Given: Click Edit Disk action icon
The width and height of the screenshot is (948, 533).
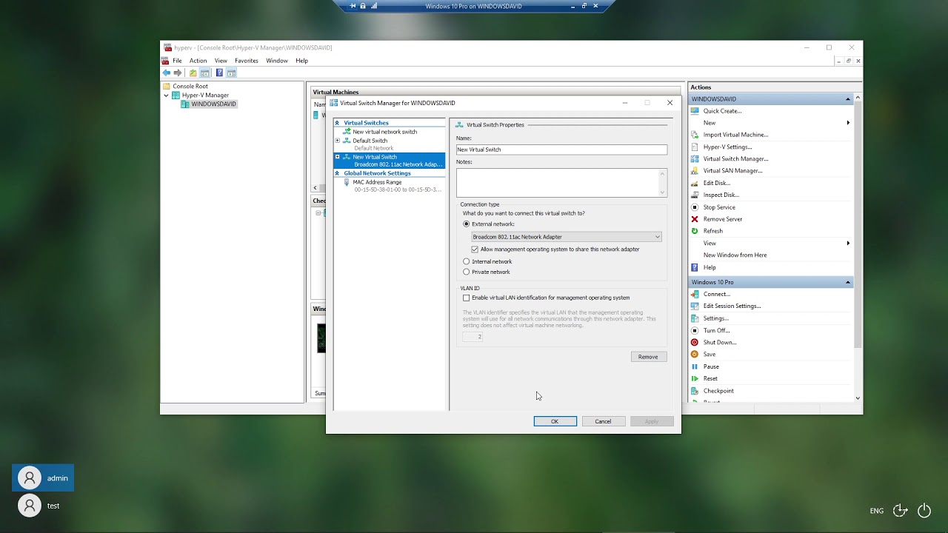Looking at the screenshot, I should click(695, 183).
